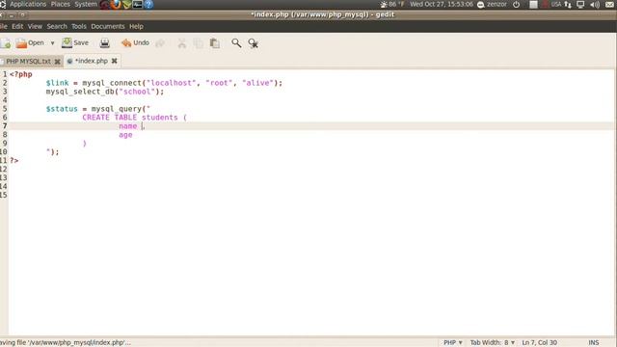Select the *index.php tab

[92, 61]
